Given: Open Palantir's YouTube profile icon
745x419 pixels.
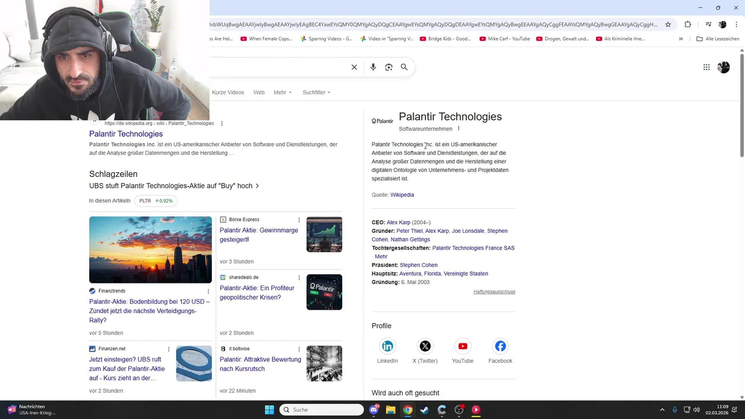Looking at the screenshot, I should coord(463,346).
